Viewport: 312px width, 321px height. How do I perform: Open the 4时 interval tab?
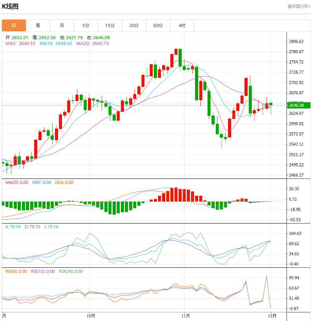(x=182, y=25)
